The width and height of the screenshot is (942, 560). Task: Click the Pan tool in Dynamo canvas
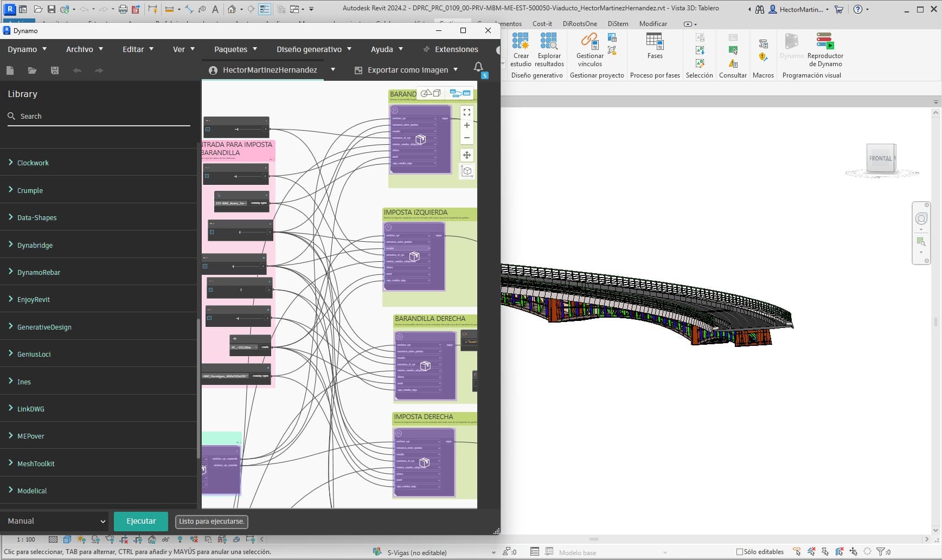point(466,155)
